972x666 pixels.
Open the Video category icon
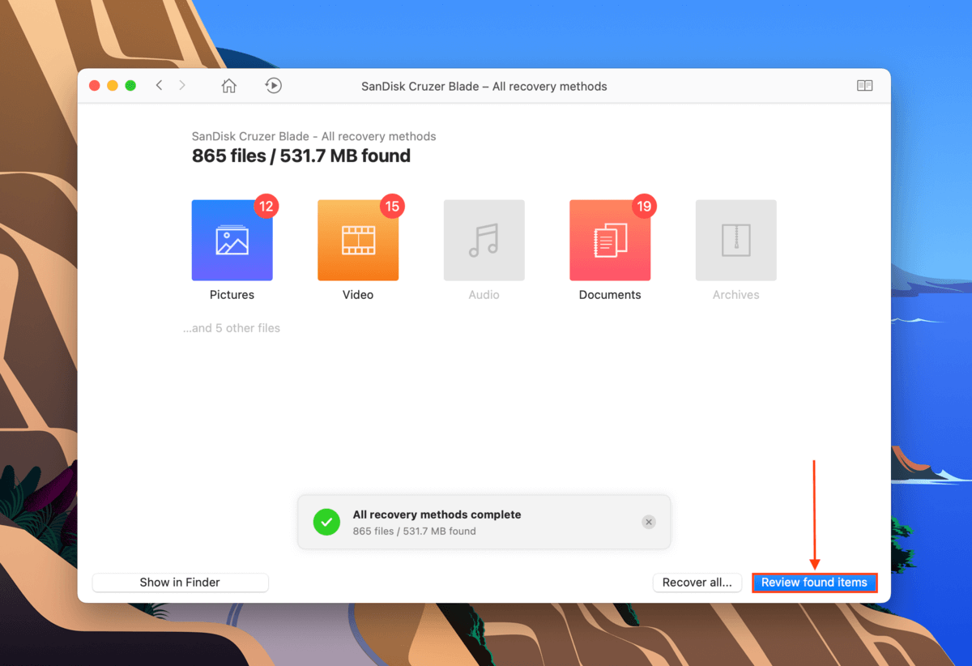point(358,241)
